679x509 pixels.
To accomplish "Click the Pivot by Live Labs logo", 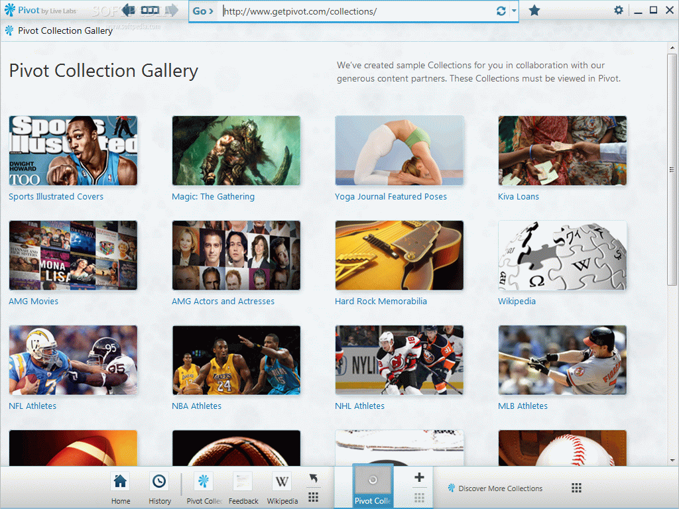I will 40,10.
